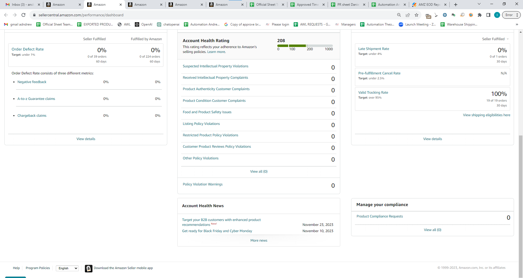Click View all (0) under policy violations
The image size is (523, 278).
tap(259, 172)
